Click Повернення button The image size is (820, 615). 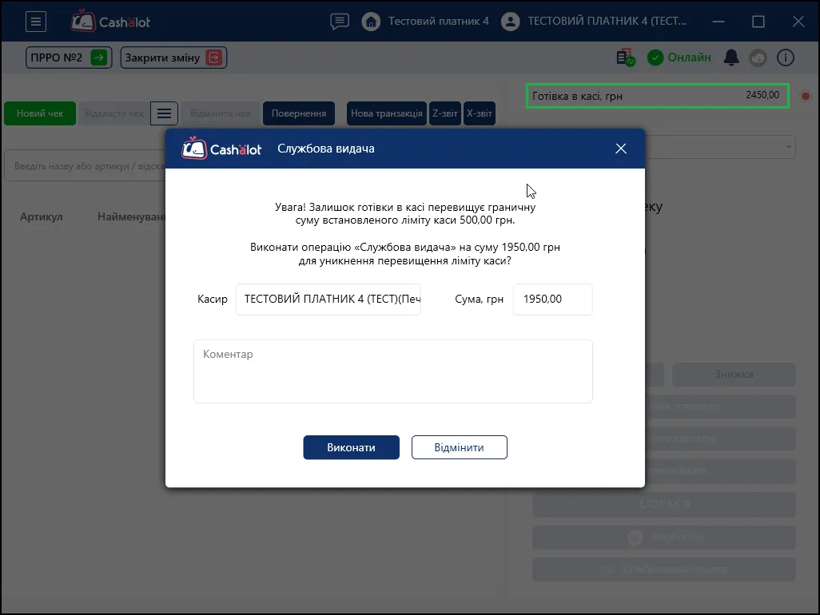point(299,113)
